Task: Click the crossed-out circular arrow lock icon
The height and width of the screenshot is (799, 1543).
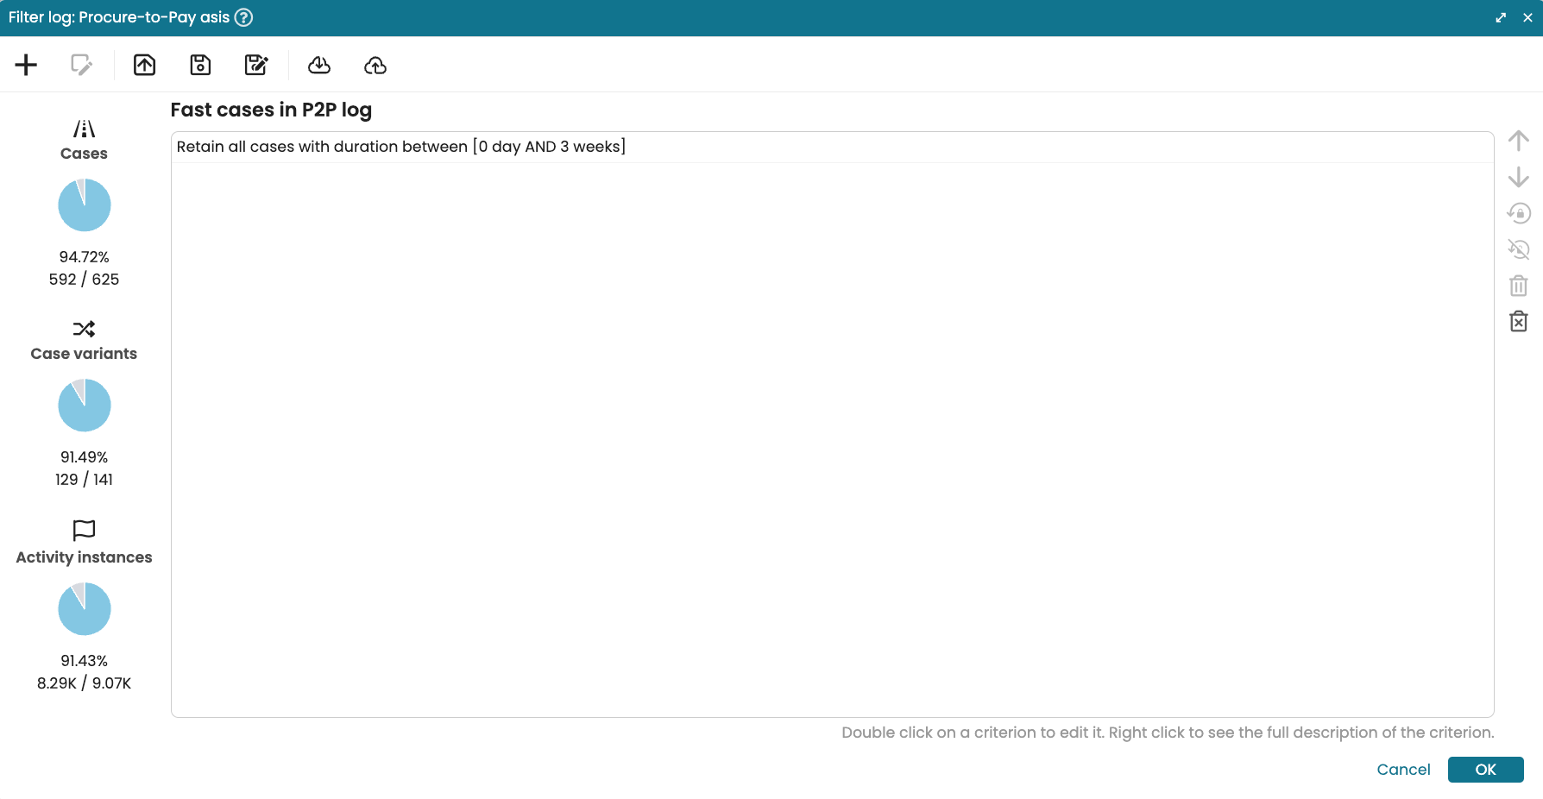Action: tap(1518, 249)
